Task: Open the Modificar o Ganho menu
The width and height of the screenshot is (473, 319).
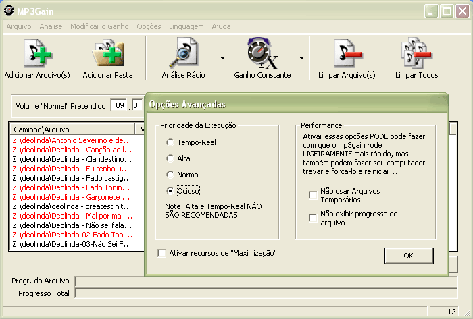Action: pos(99,26)
